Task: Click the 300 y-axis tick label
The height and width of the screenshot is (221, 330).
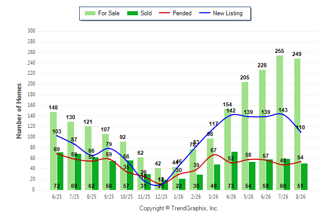Action: [x=31, y=31]
